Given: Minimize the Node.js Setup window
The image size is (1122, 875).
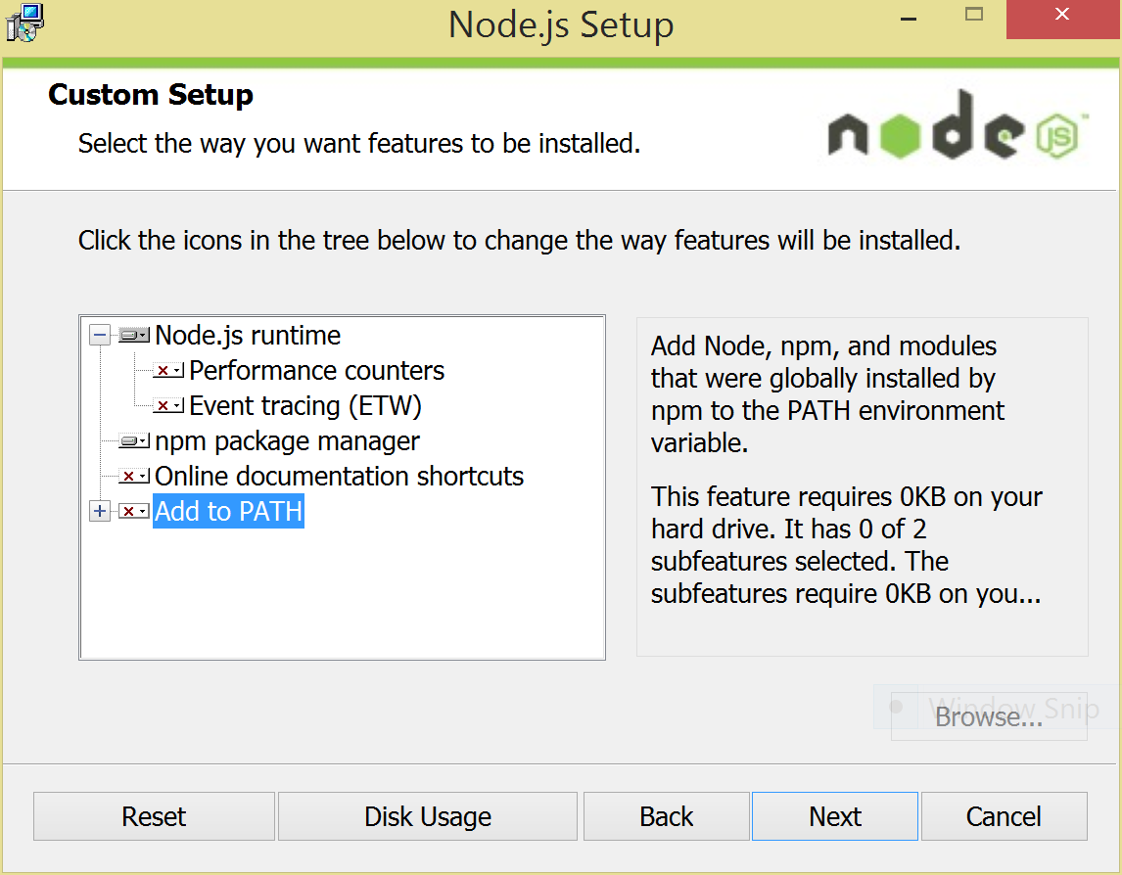Looking at the screenshot, I should tap(909, 20).
